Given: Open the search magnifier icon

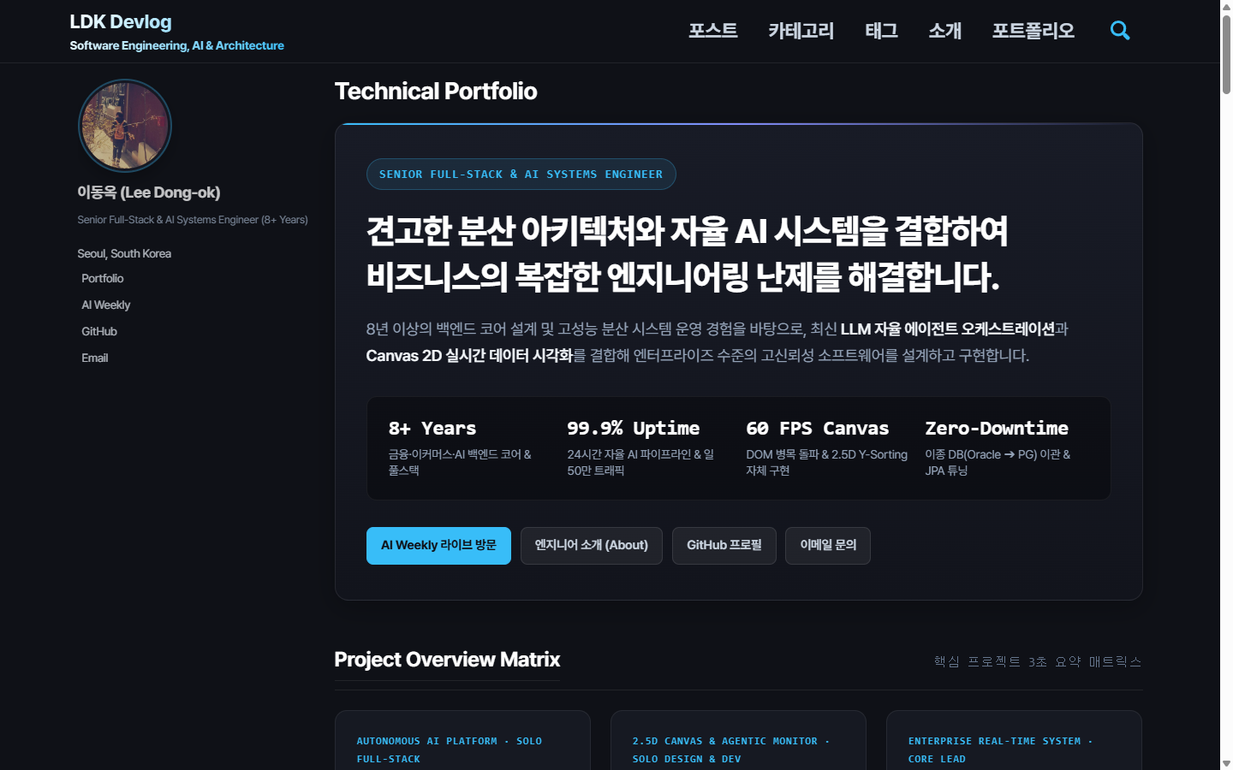Looking at the screenshot, I should [1120, 31].
